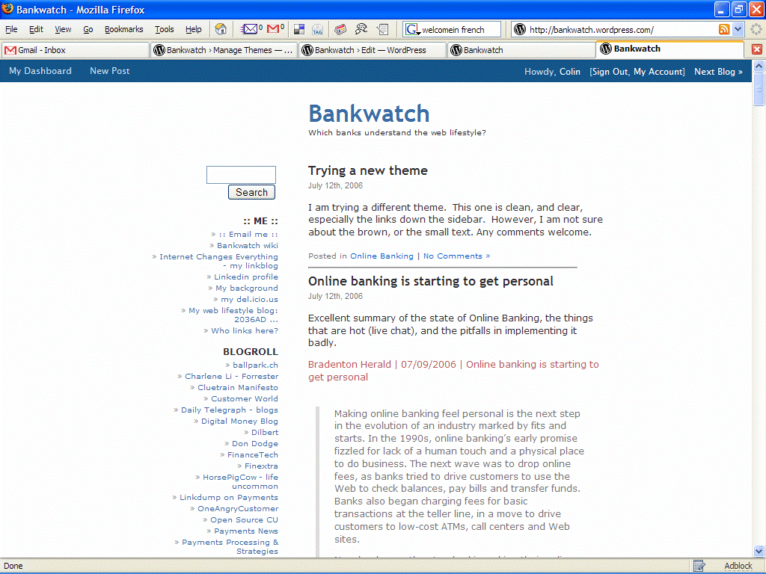The image size is (766, 574).
Task: Close the current tab with red X
Action: (757, 49)
